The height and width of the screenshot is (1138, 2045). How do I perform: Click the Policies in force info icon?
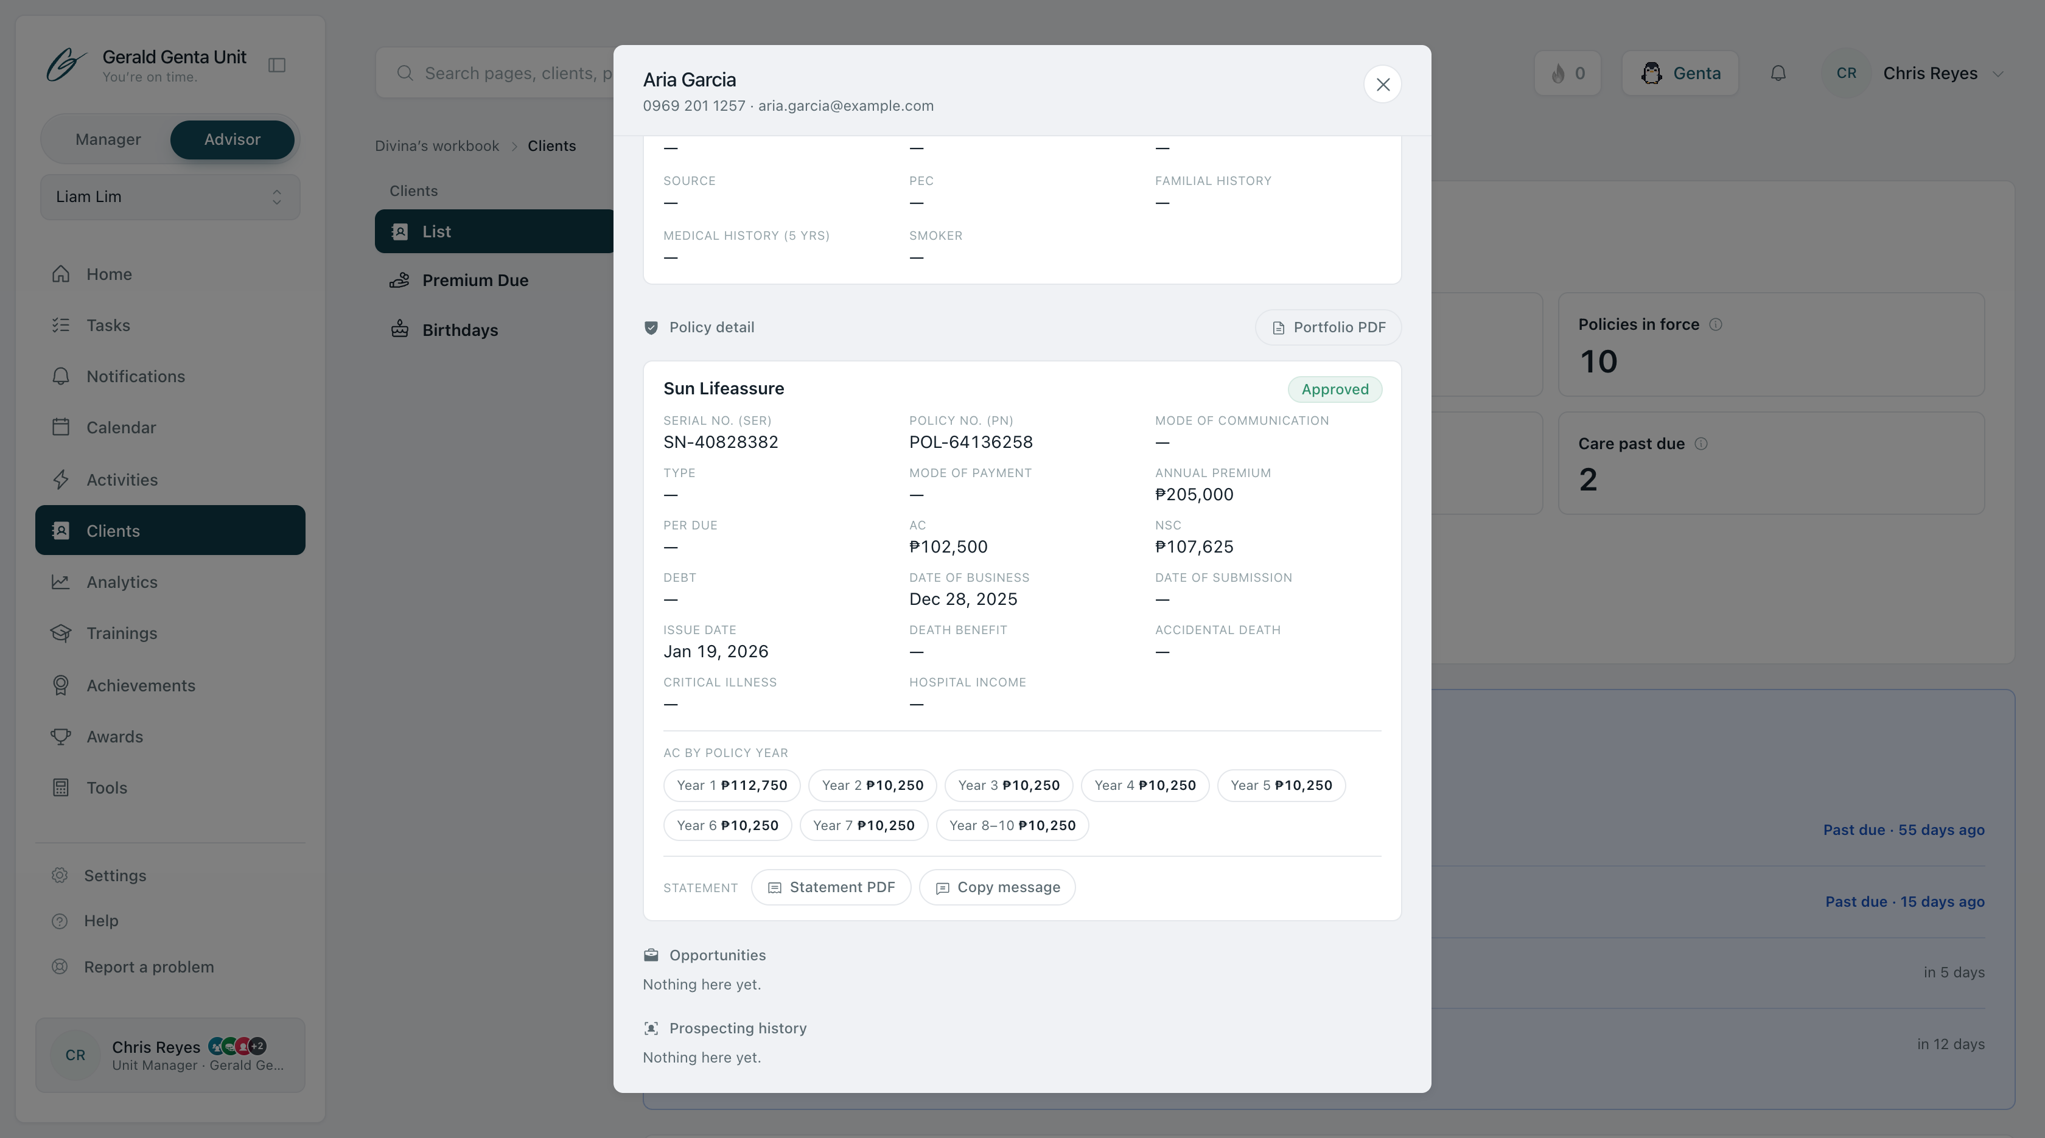[x=1716, y=324]
